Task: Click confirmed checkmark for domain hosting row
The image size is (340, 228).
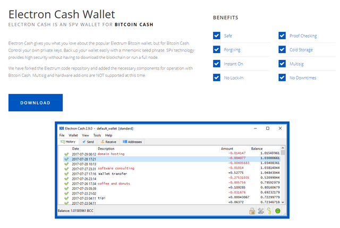Action: click(66, 154)
